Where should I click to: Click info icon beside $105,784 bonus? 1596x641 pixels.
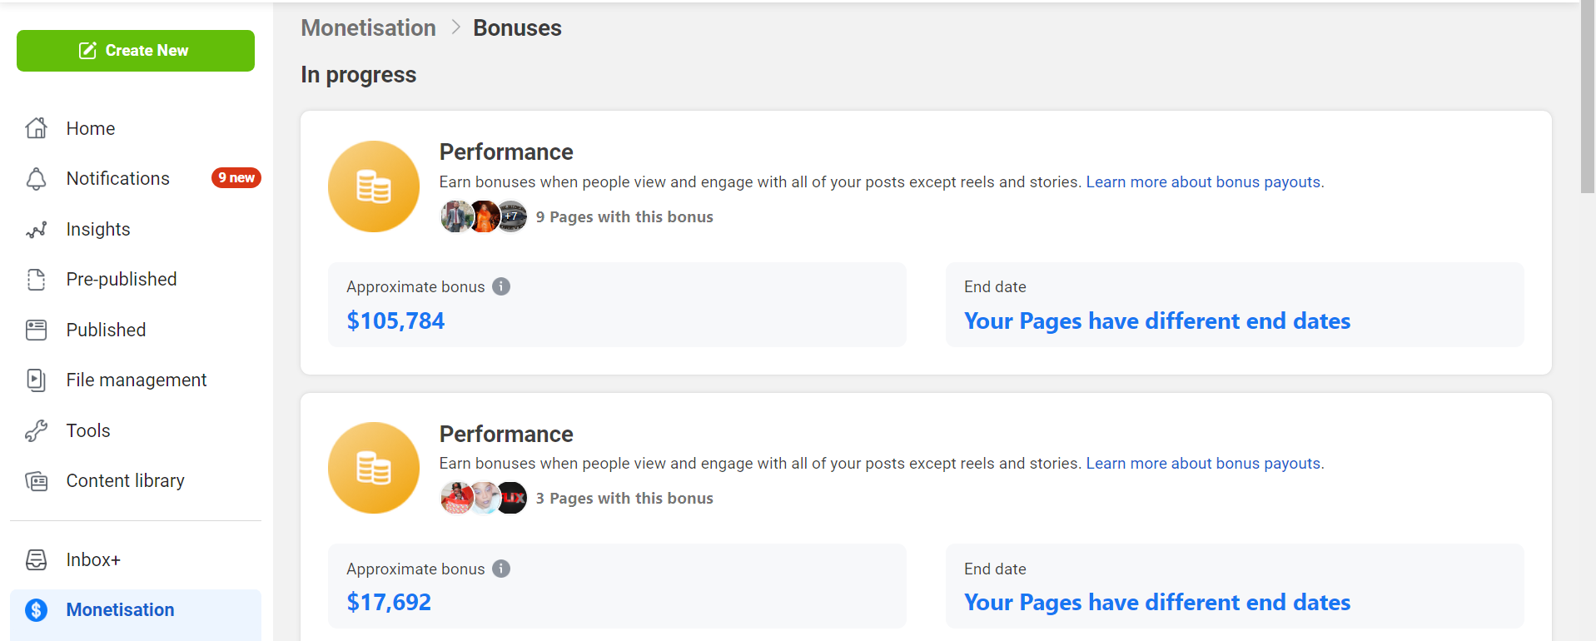coord(501,286)
